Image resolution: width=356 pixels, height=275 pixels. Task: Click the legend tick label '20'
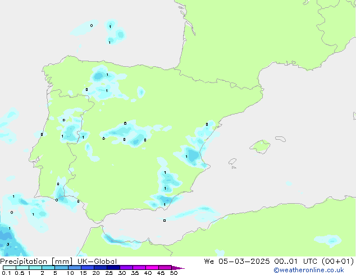(96, 273)
